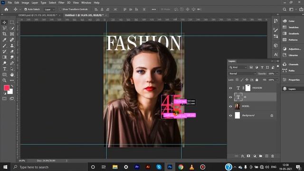Select the Eraser tool

tap(12, 52)
